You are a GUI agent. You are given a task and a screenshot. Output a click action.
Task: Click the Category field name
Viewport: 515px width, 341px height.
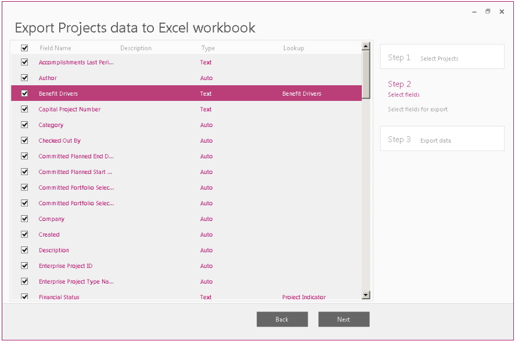(x=51, y=125)
